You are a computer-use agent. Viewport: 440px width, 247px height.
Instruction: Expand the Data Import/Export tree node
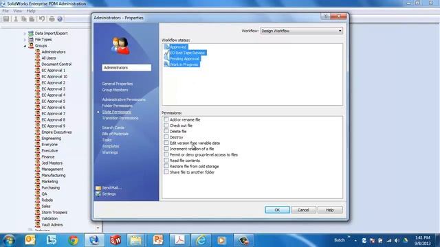pyautogui.click(x=25, y=34)
